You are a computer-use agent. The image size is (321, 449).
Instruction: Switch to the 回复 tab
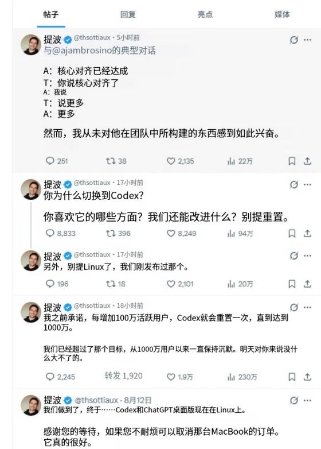pos(128,14)
